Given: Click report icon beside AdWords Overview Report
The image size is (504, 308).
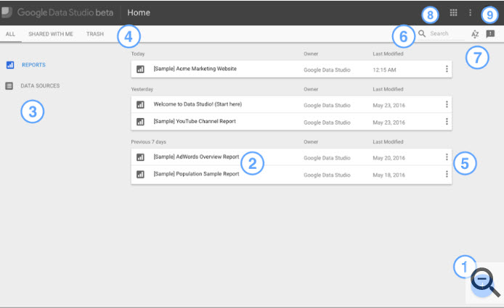Looking at the screenshot, I should pos(140,157).
